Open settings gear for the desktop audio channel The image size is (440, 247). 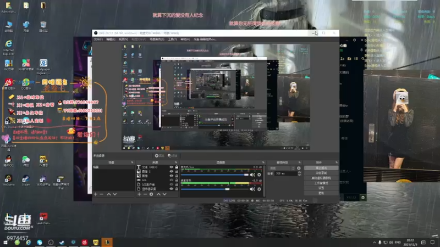click(259, 189)
